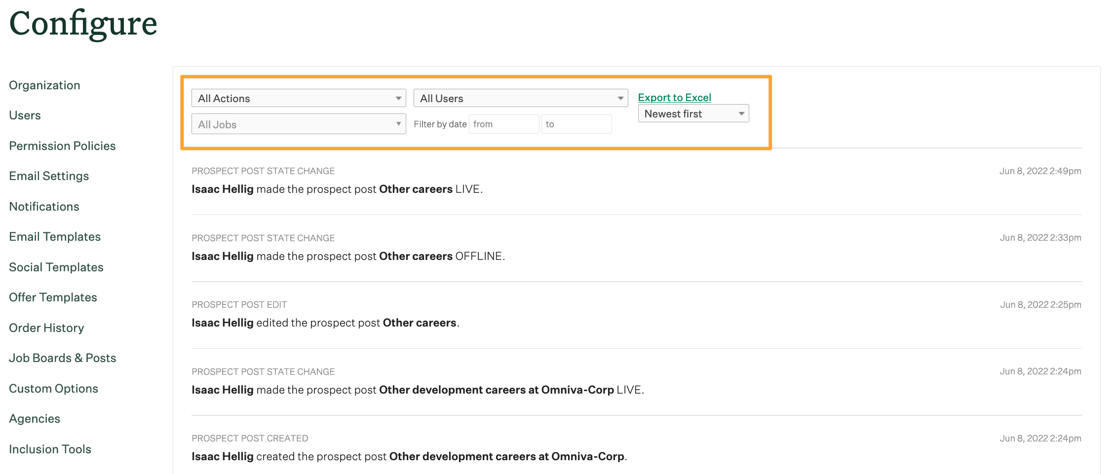Expand the All Users filter
1114x474 pixels.
click(520, 98)
